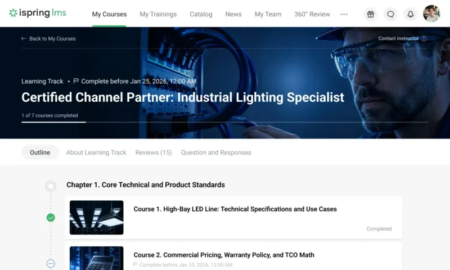This screenshot has height=270, width=450.
Task: Click the back arrow to My Courses
Action: click(24, 38)
